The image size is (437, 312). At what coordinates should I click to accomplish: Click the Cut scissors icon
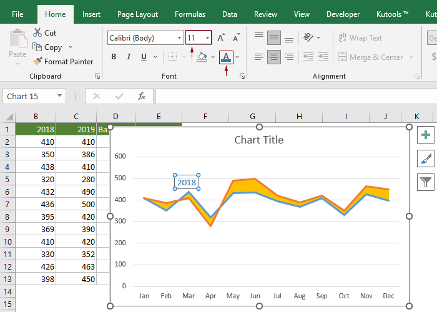(x=38, y=32)
